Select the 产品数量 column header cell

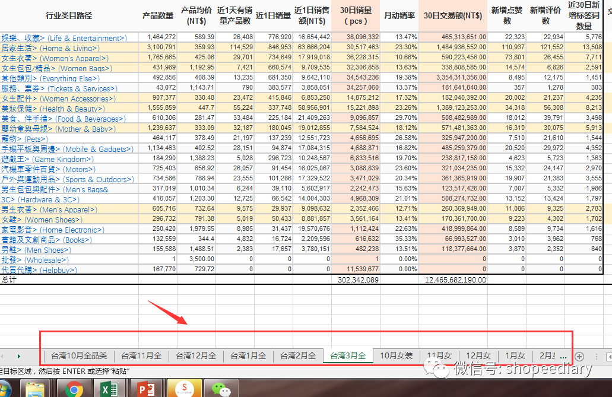click(x=158, y=15)
